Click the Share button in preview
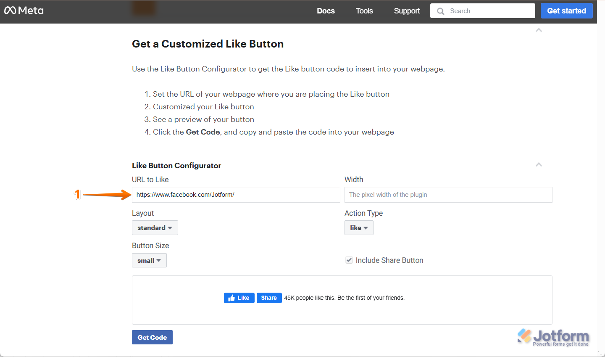The height and width of the screenshot is (357, 605). (269, 298)
